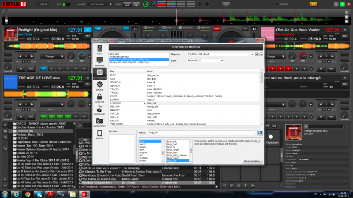Select Keyboard in the controller list
This screenshot has height=198, width=353.
click(115, 54)
